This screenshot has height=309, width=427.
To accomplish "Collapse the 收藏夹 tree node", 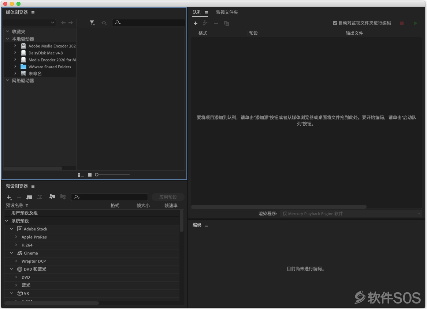I will tap(8, 31).
